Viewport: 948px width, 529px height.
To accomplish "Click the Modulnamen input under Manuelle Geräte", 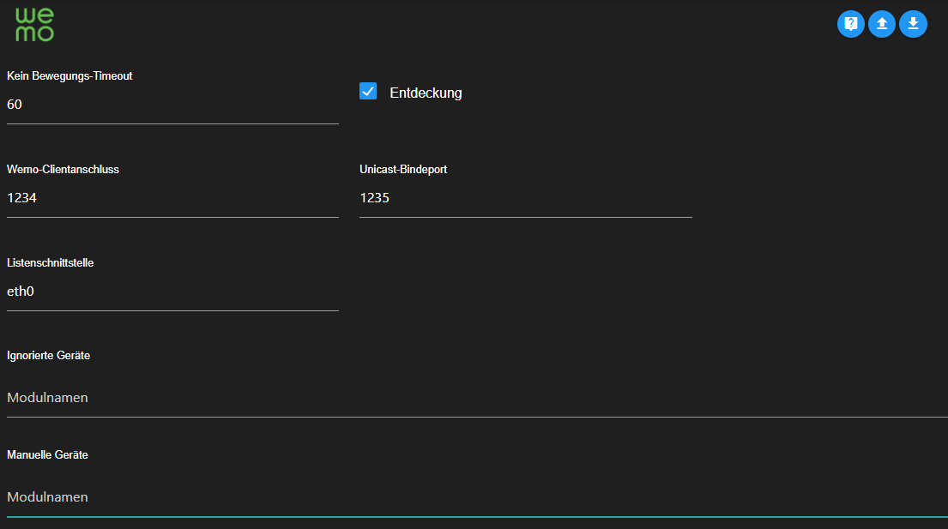I will 477,497.
